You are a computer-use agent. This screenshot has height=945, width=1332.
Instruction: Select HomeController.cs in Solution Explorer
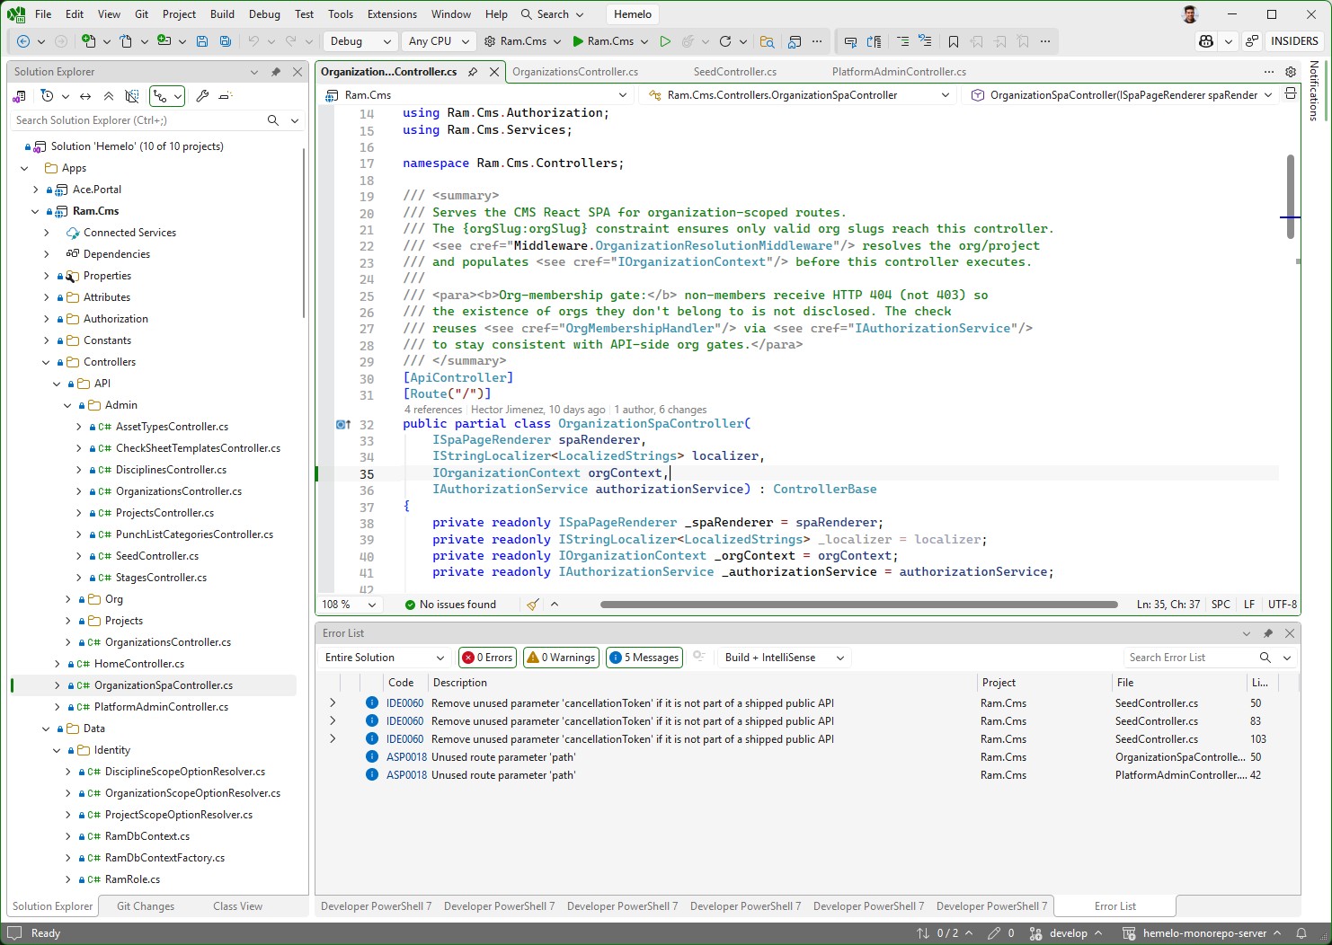coord(139,664)
